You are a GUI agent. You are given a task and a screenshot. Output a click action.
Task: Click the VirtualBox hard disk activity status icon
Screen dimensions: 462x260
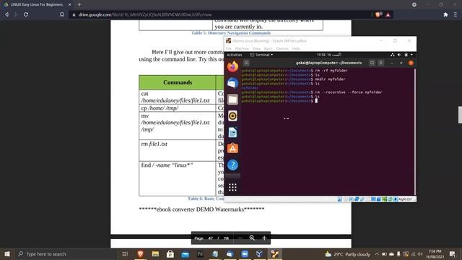click(340, 199)
